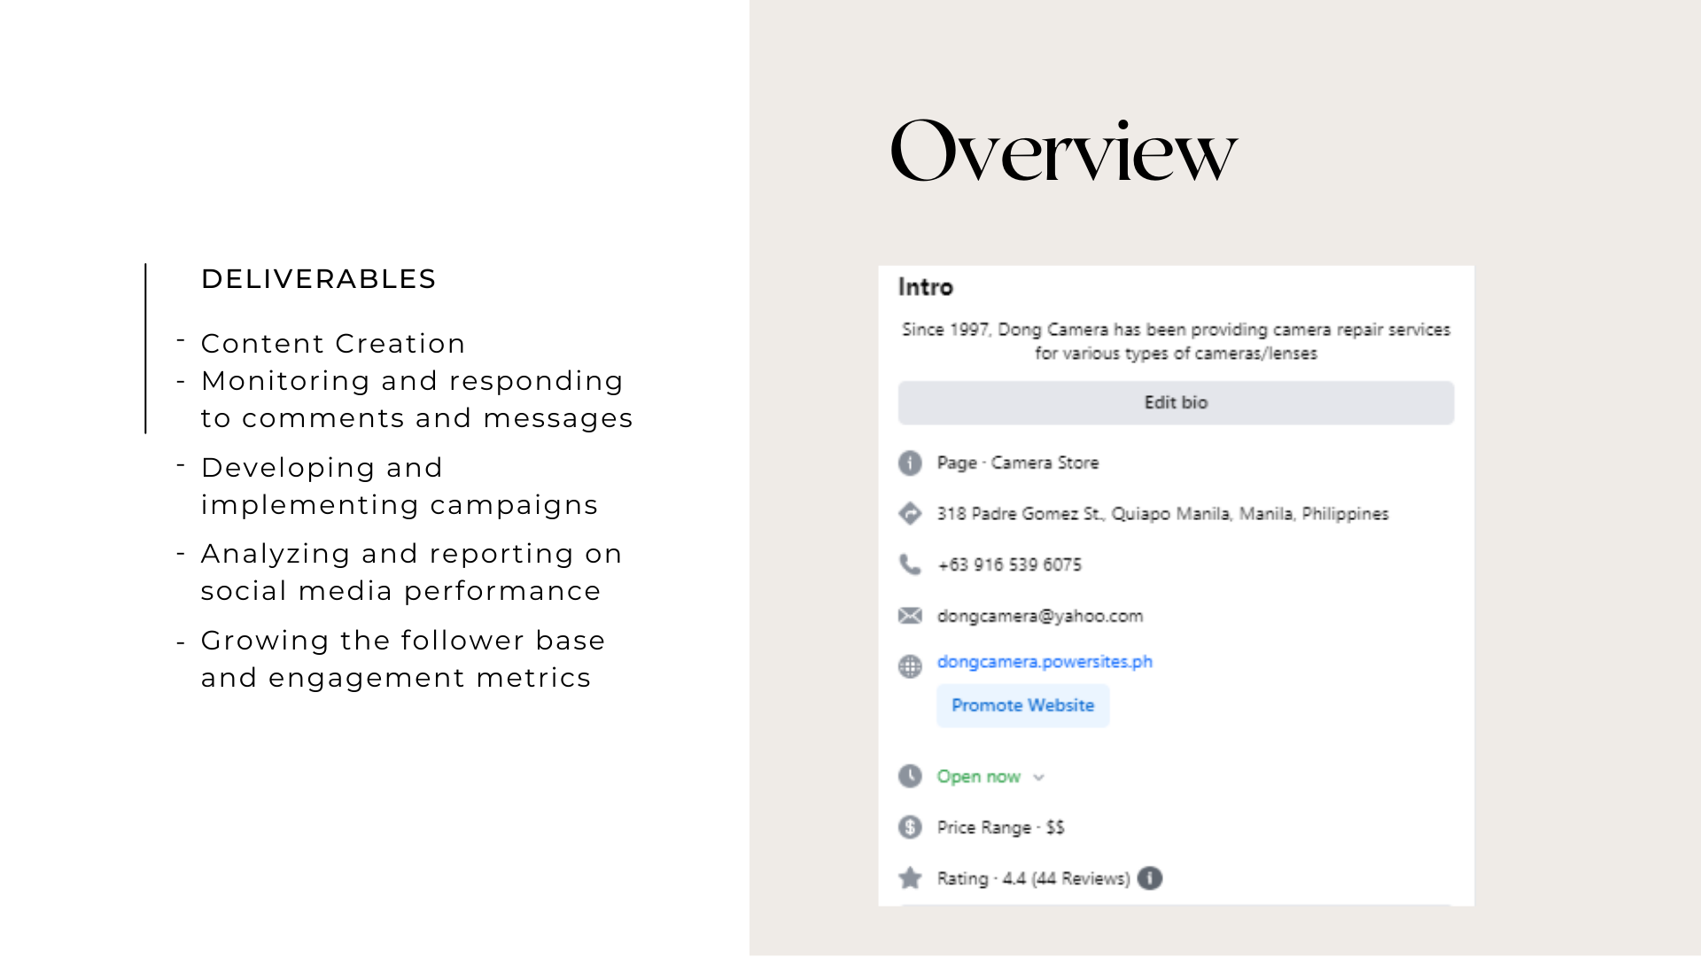Click the globe icon beside the website link
The image size is (1701, 957).
pyautogui.click(x=910, y=666)
